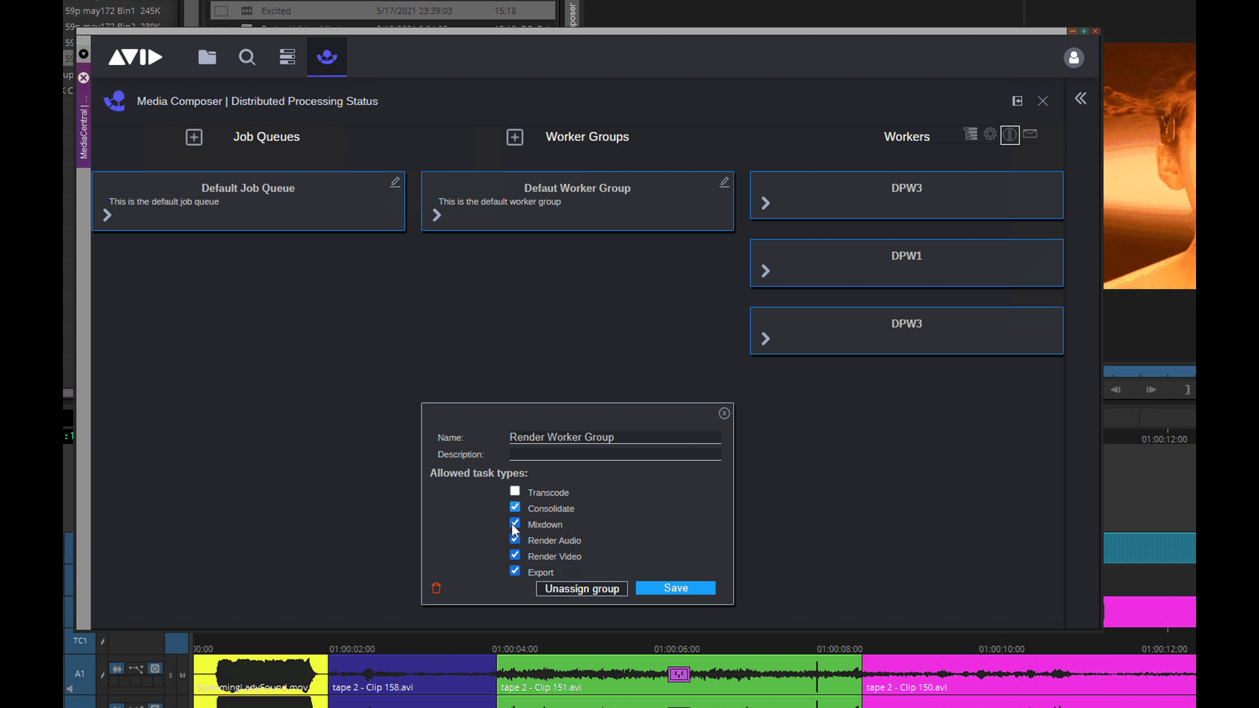Select the Distributed Processing app icon
The image size is (1259, 708).
point(327,57)
